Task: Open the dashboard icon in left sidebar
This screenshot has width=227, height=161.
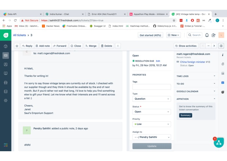Action: coord(6,46)
